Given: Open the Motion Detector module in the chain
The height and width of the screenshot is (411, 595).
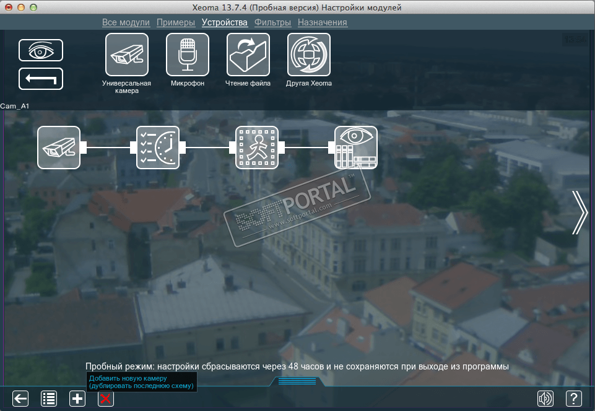Looking at the screenshot, I should 257,148.
